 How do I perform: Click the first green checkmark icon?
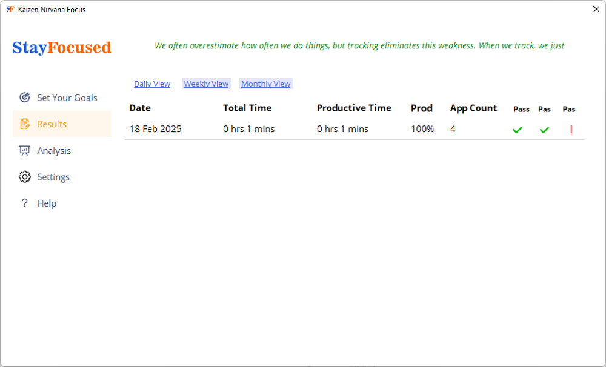coord(518,130)
